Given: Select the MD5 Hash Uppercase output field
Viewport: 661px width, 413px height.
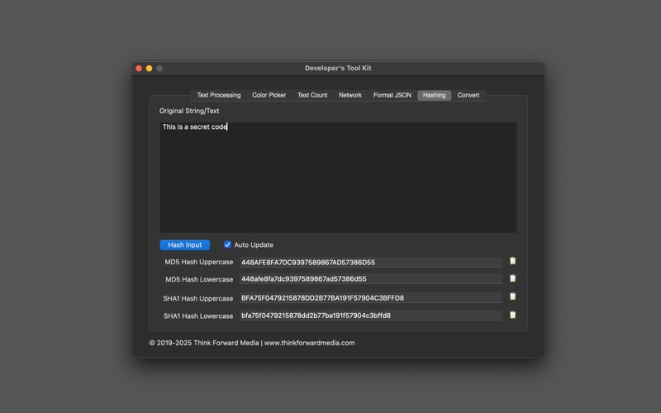Looking at the screenshot, I should 371,262.
